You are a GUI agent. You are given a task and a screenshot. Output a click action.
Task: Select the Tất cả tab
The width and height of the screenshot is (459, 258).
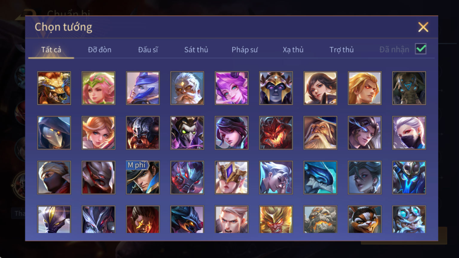click(51, 50)
